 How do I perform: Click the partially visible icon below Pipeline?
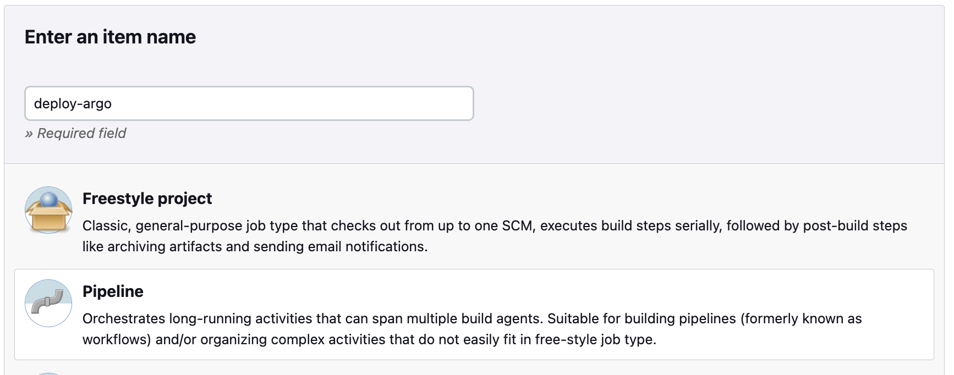pyautogui.click(x=48, y=373)
